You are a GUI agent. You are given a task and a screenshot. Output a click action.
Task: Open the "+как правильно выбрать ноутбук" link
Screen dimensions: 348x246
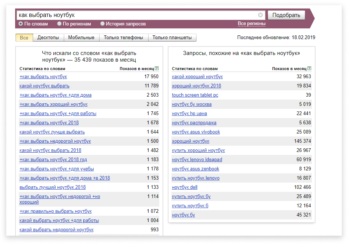(x=55, y=211)
